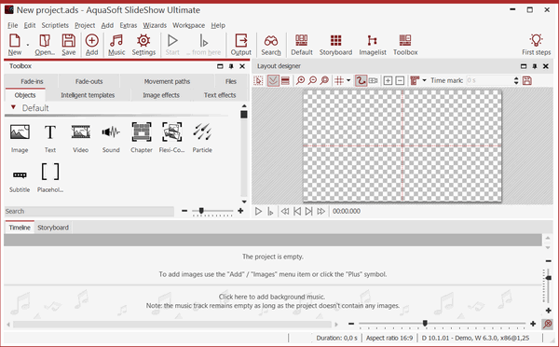Select the Subtitle object in Toolbox
Viewport: 559px width, 347px height.
pyautogui.click(x=20, y=181)
